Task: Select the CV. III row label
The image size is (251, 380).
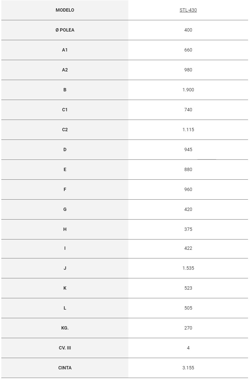Action: (65, 348)
